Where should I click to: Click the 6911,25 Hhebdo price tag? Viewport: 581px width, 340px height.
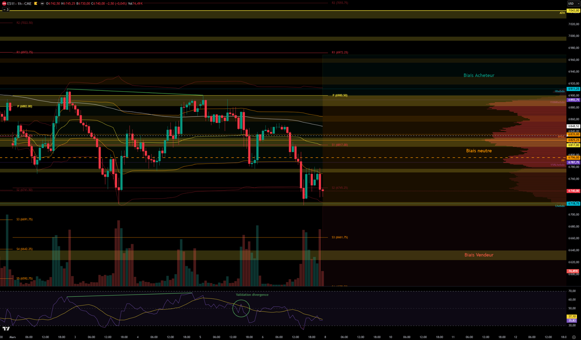573,89
